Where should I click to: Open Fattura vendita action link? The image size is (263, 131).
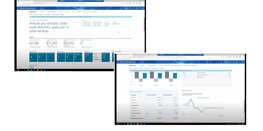coord(87,26)
